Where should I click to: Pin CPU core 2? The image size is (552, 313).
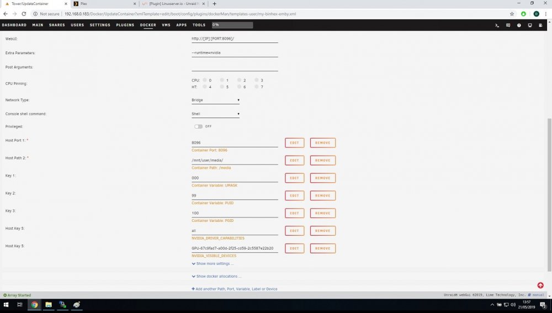click(x=240, y=80)
